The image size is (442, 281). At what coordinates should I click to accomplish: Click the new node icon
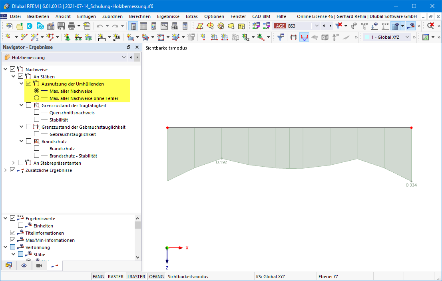tap(8, 37)
